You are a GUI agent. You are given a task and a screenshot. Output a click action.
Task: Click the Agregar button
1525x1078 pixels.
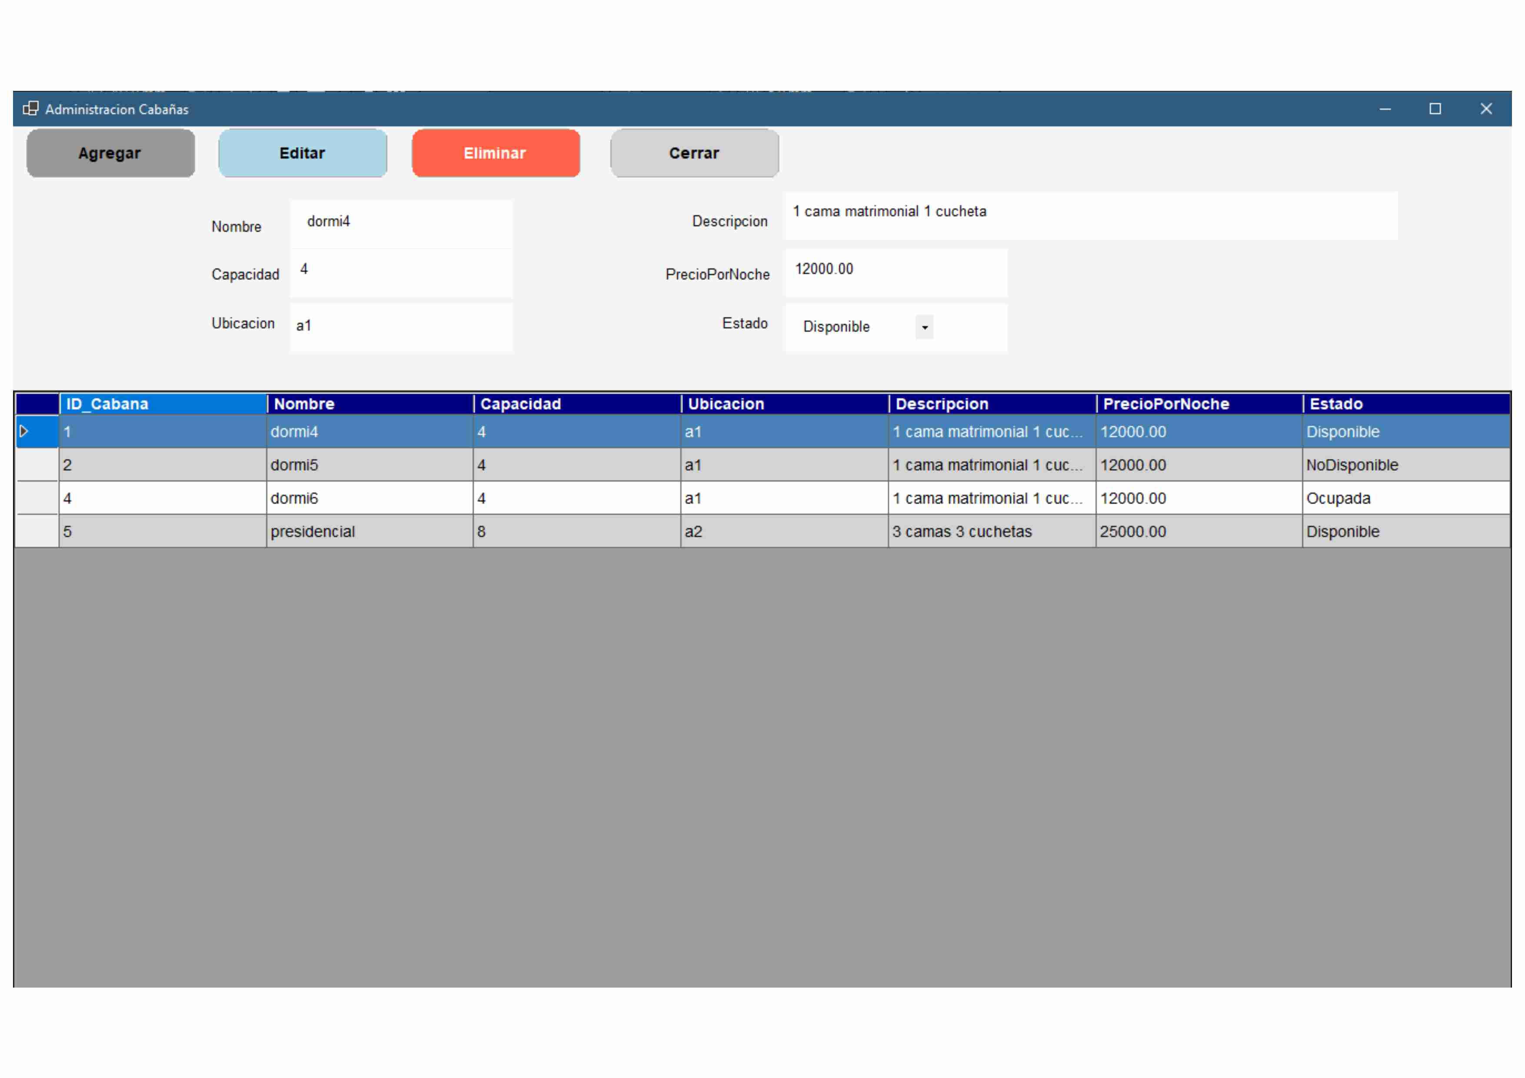110,153
